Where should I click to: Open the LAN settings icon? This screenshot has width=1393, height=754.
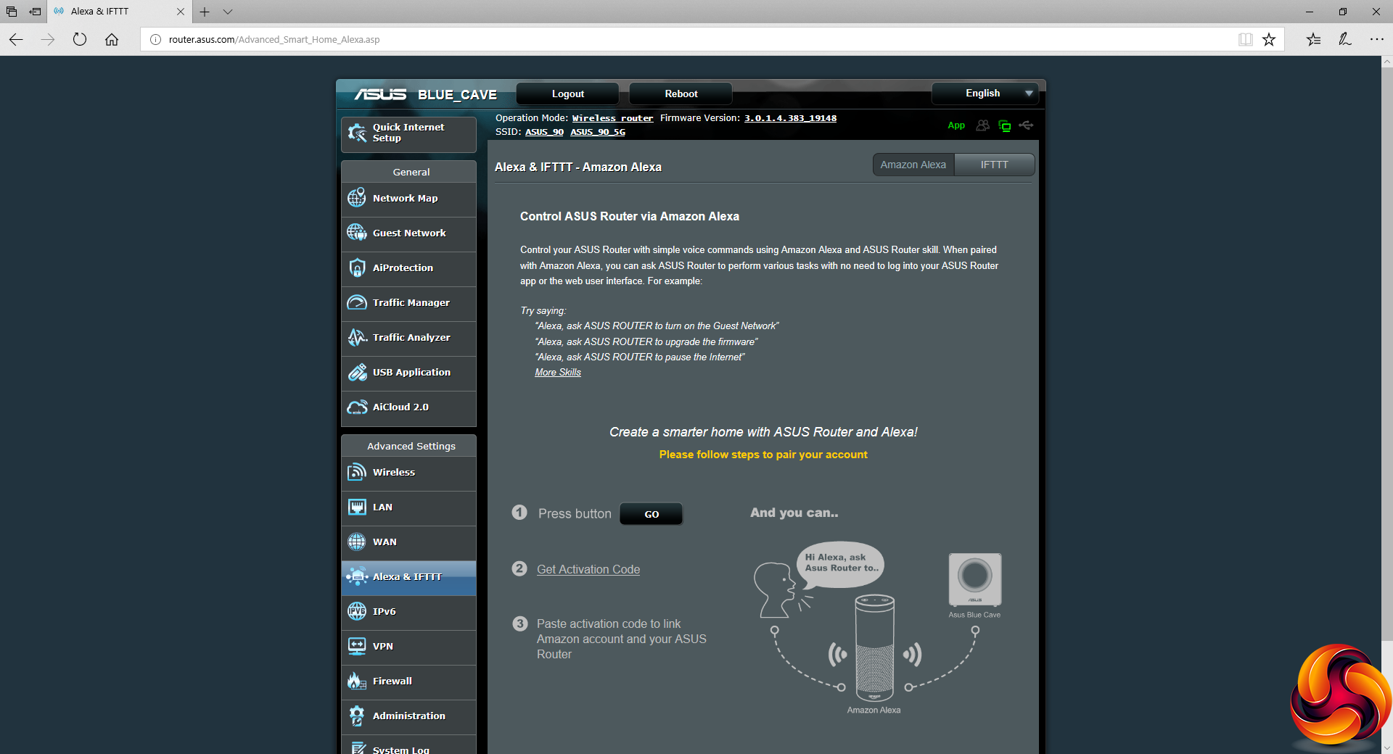tap(357, 507)
